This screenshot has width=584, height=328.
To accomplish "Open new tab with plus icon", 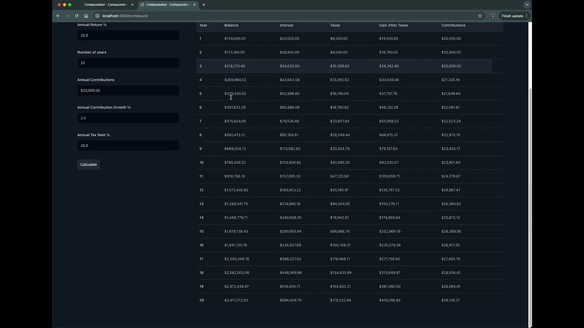I will click(x=203, y=5).
